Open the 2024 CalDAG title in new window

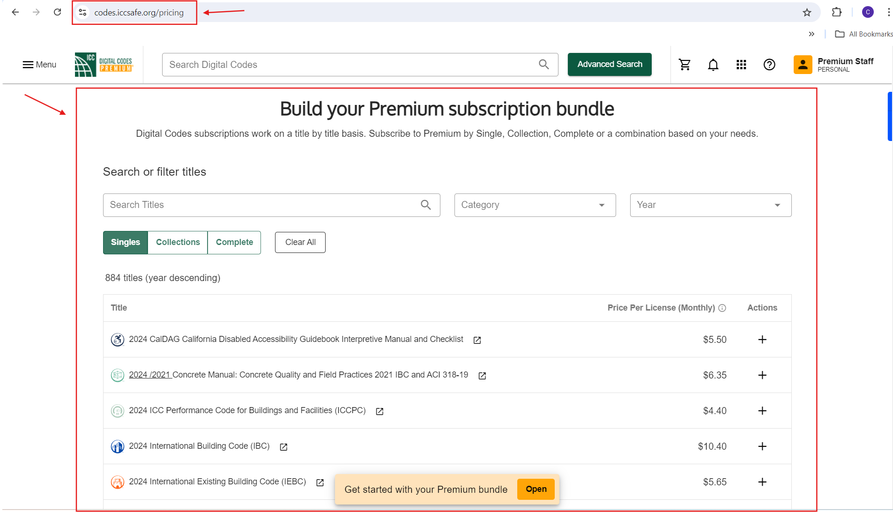pos(477,340)
